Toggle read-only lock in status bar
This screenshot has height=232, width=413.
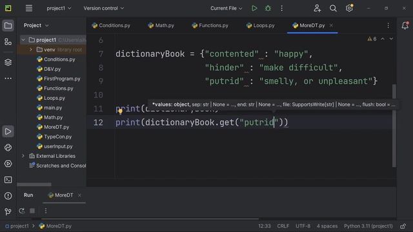pos(403,226)
